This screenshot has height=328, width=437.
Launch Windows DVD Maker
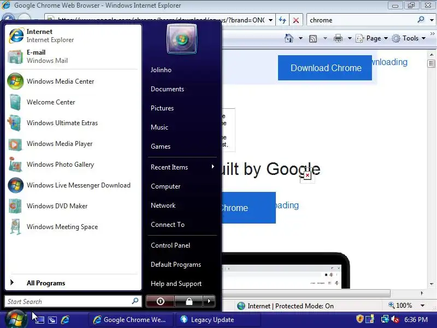[73, 206]
